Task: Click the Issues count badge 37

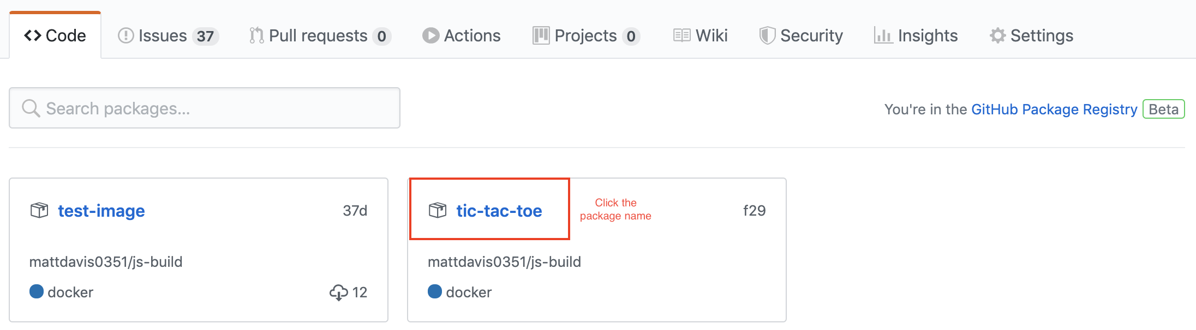Action: 205,36
